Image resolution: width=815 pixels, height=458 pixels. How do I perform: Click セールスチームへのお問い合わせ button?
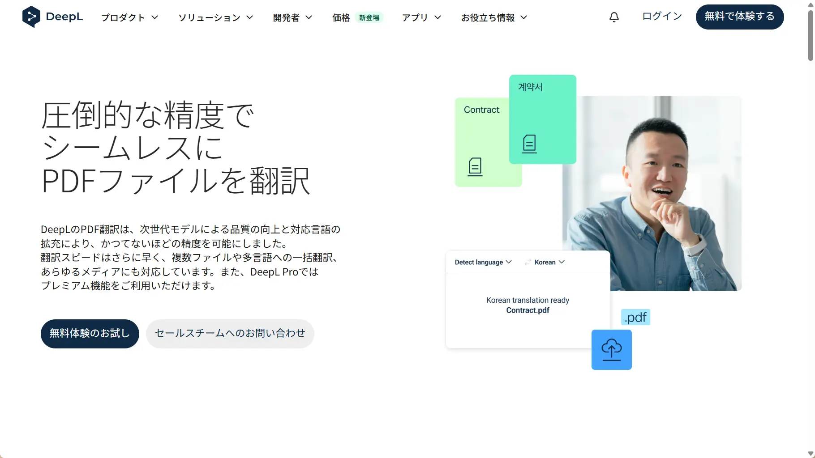coord(230,334)
